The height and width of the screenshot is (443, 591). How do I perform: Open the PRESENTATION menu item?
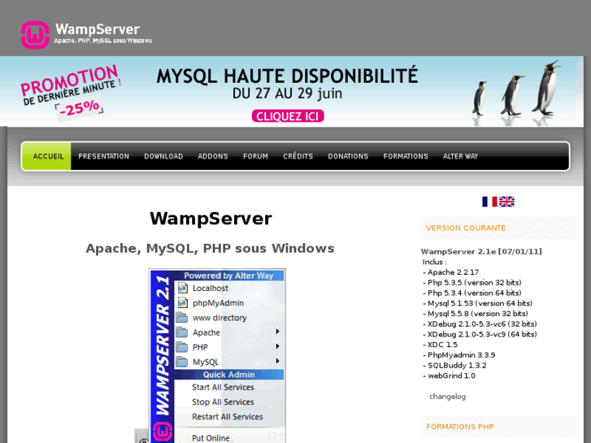pos(104,156)
